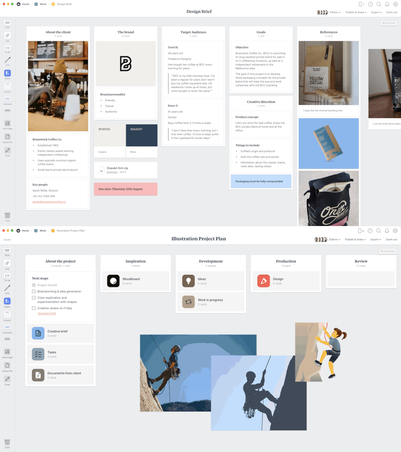Click Download link under Oswald-font.zip
Image resolution: width=401 pixels, height=452 pixels.
112,172
